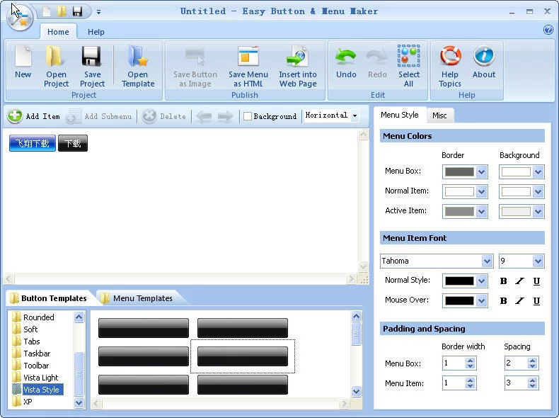Image resolution: width=559 pixels, height=418 pixels.
Task: Switch to the Help ribbon tab
Action: point(96,32)
